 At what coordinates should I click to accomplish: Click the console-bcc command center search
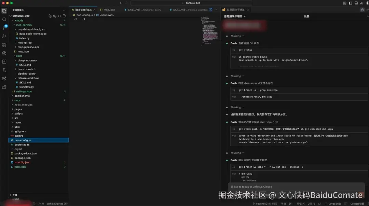pyautogui.click(x=191, y=3)
